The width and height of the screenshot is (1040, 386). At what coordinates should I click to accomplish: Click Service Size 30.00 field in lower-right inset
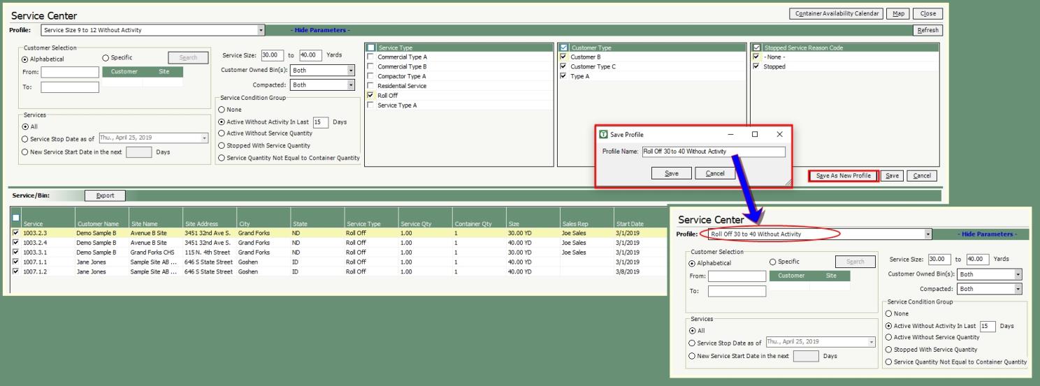click(x=939, y=259)
